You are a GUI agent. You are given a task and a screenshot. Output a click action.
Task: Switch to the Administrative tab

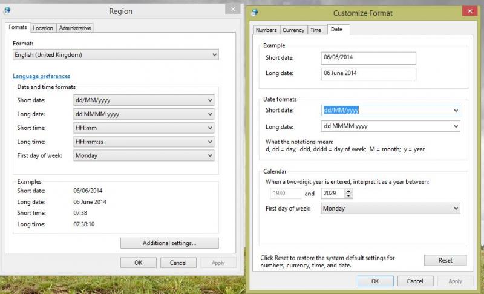point(75,28)
